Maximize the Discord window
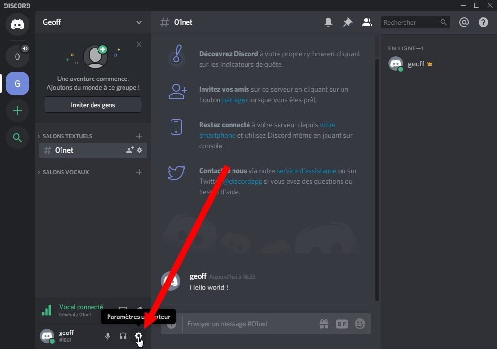Image resolution: width=497 pixels, height=349 pixels. (476, 5)
